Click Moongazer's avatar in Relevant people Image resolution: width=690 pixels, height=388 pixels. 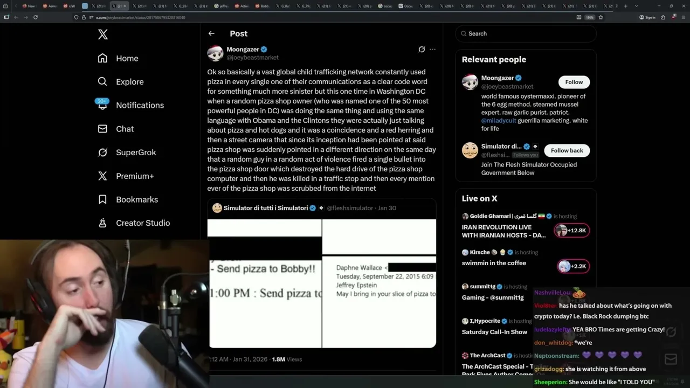470,82
